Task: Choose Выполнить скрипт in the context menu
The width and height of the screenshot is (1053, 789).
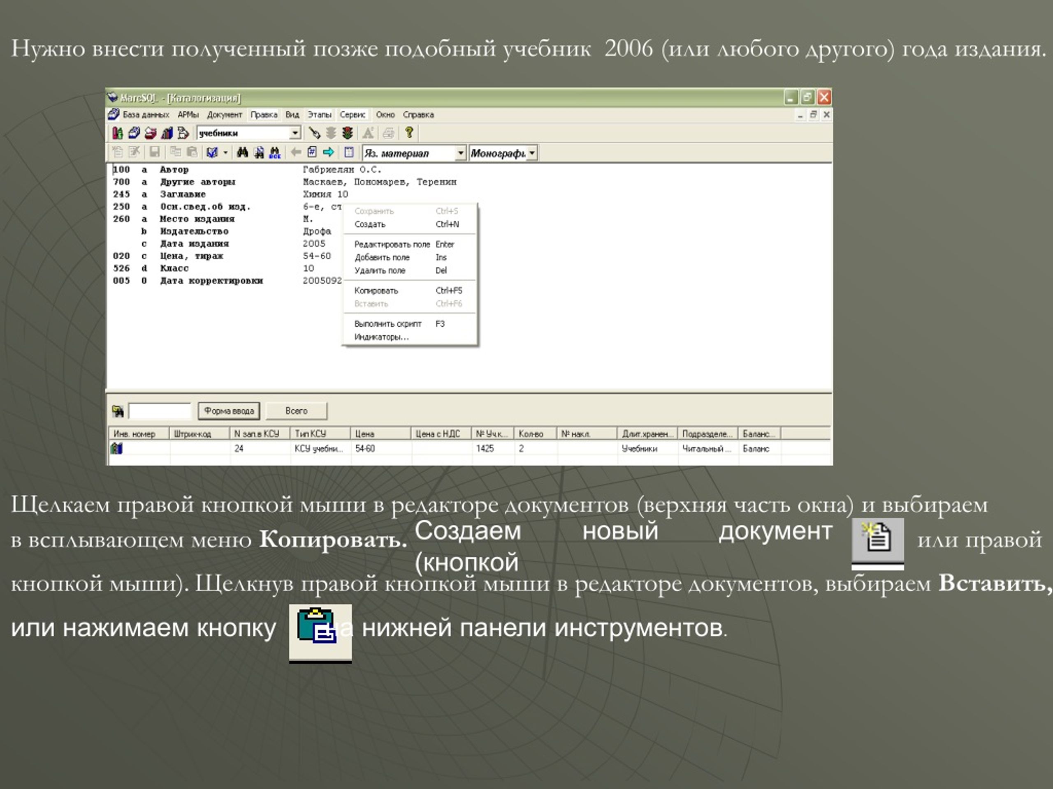Action: pos(409,324)
